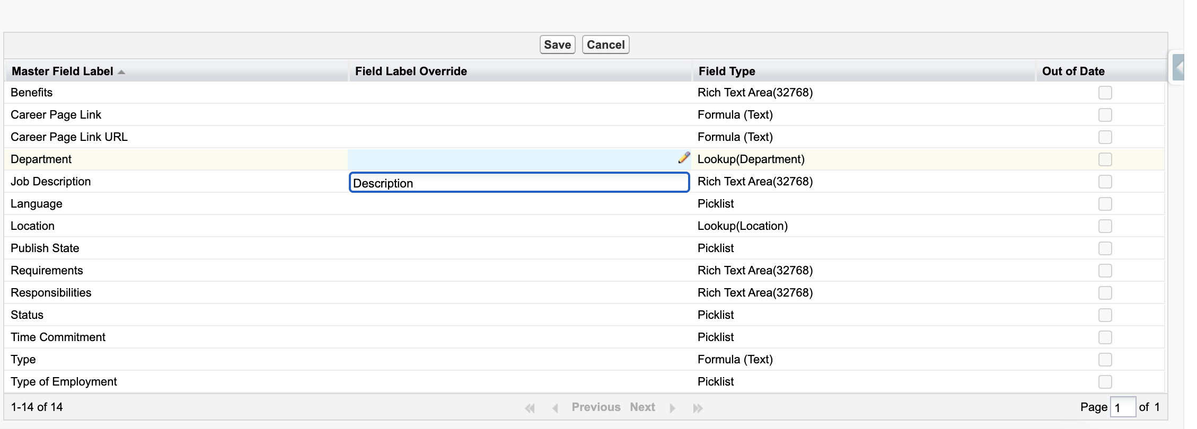Tick Out of Date checkbox for Status
The height and width of the screenshot is (429, 1197).
tap(1105, 315)
